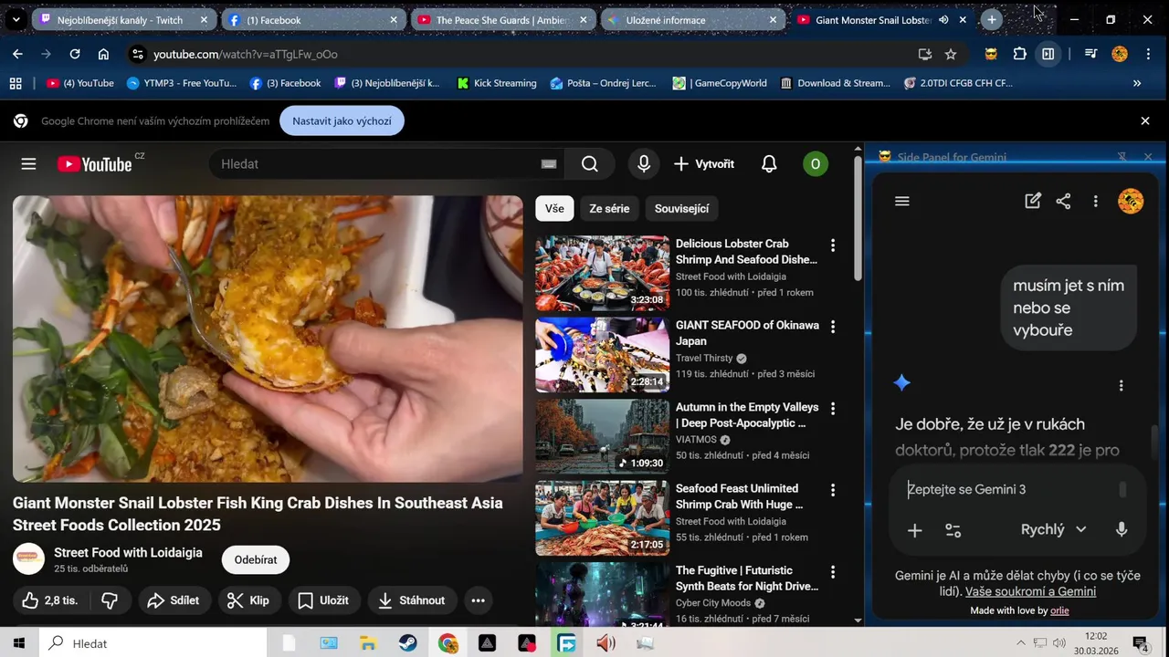
Task: Expand the Rychlý model dropdown
Action: [1053, 529]
